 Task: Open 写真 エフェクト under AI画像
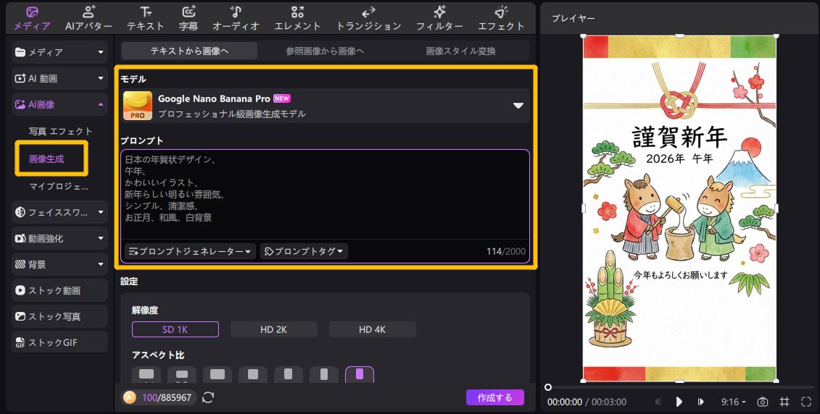pyautogui.click(x=60, y=131)
